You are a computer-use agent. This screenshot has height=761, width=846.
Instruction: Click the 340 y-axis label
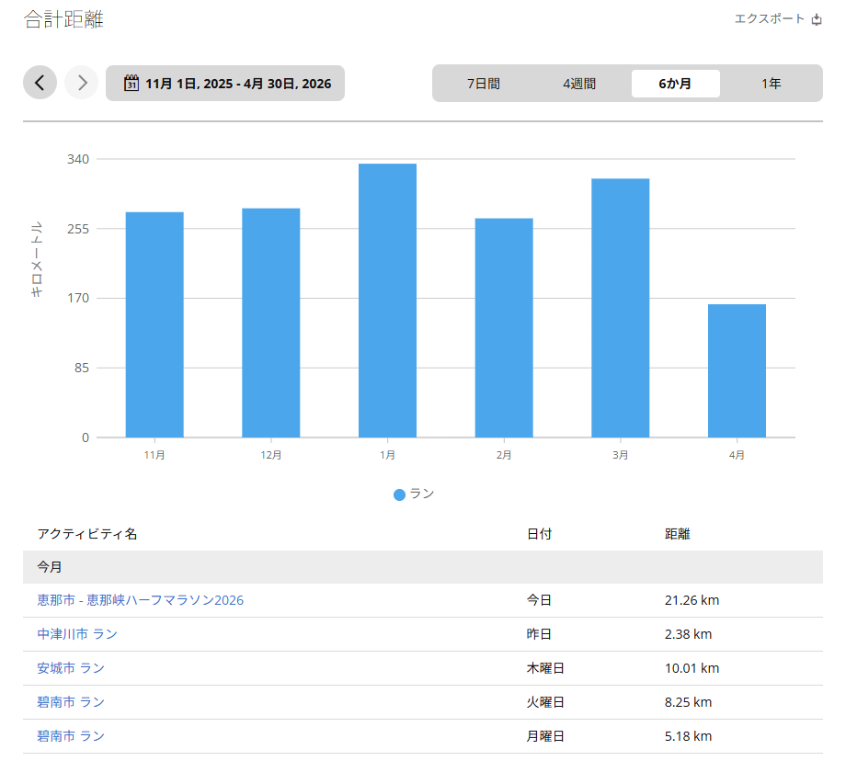pyautogui.click(x=77, y=159)
